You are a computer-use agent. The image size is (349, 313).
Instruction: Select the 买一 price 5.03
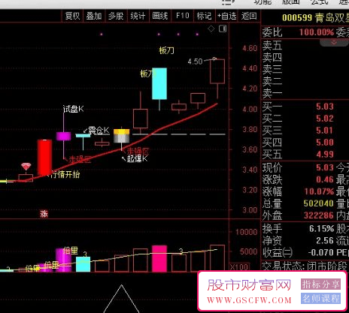coord(325,107)
